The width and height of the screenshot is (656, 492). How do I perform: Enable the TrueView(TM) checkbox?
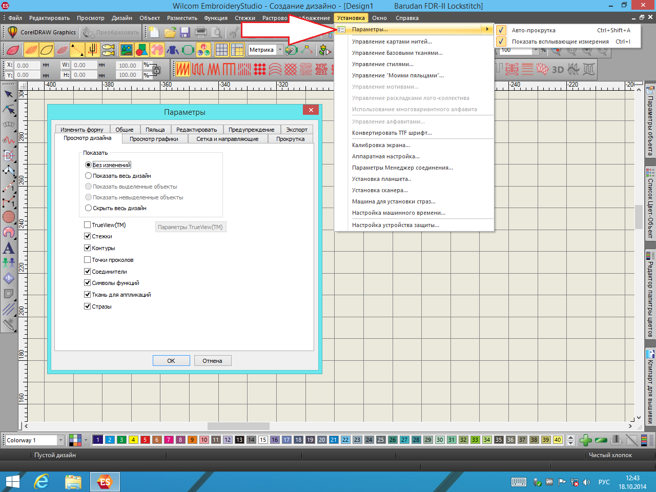click(x=88, y=225)
